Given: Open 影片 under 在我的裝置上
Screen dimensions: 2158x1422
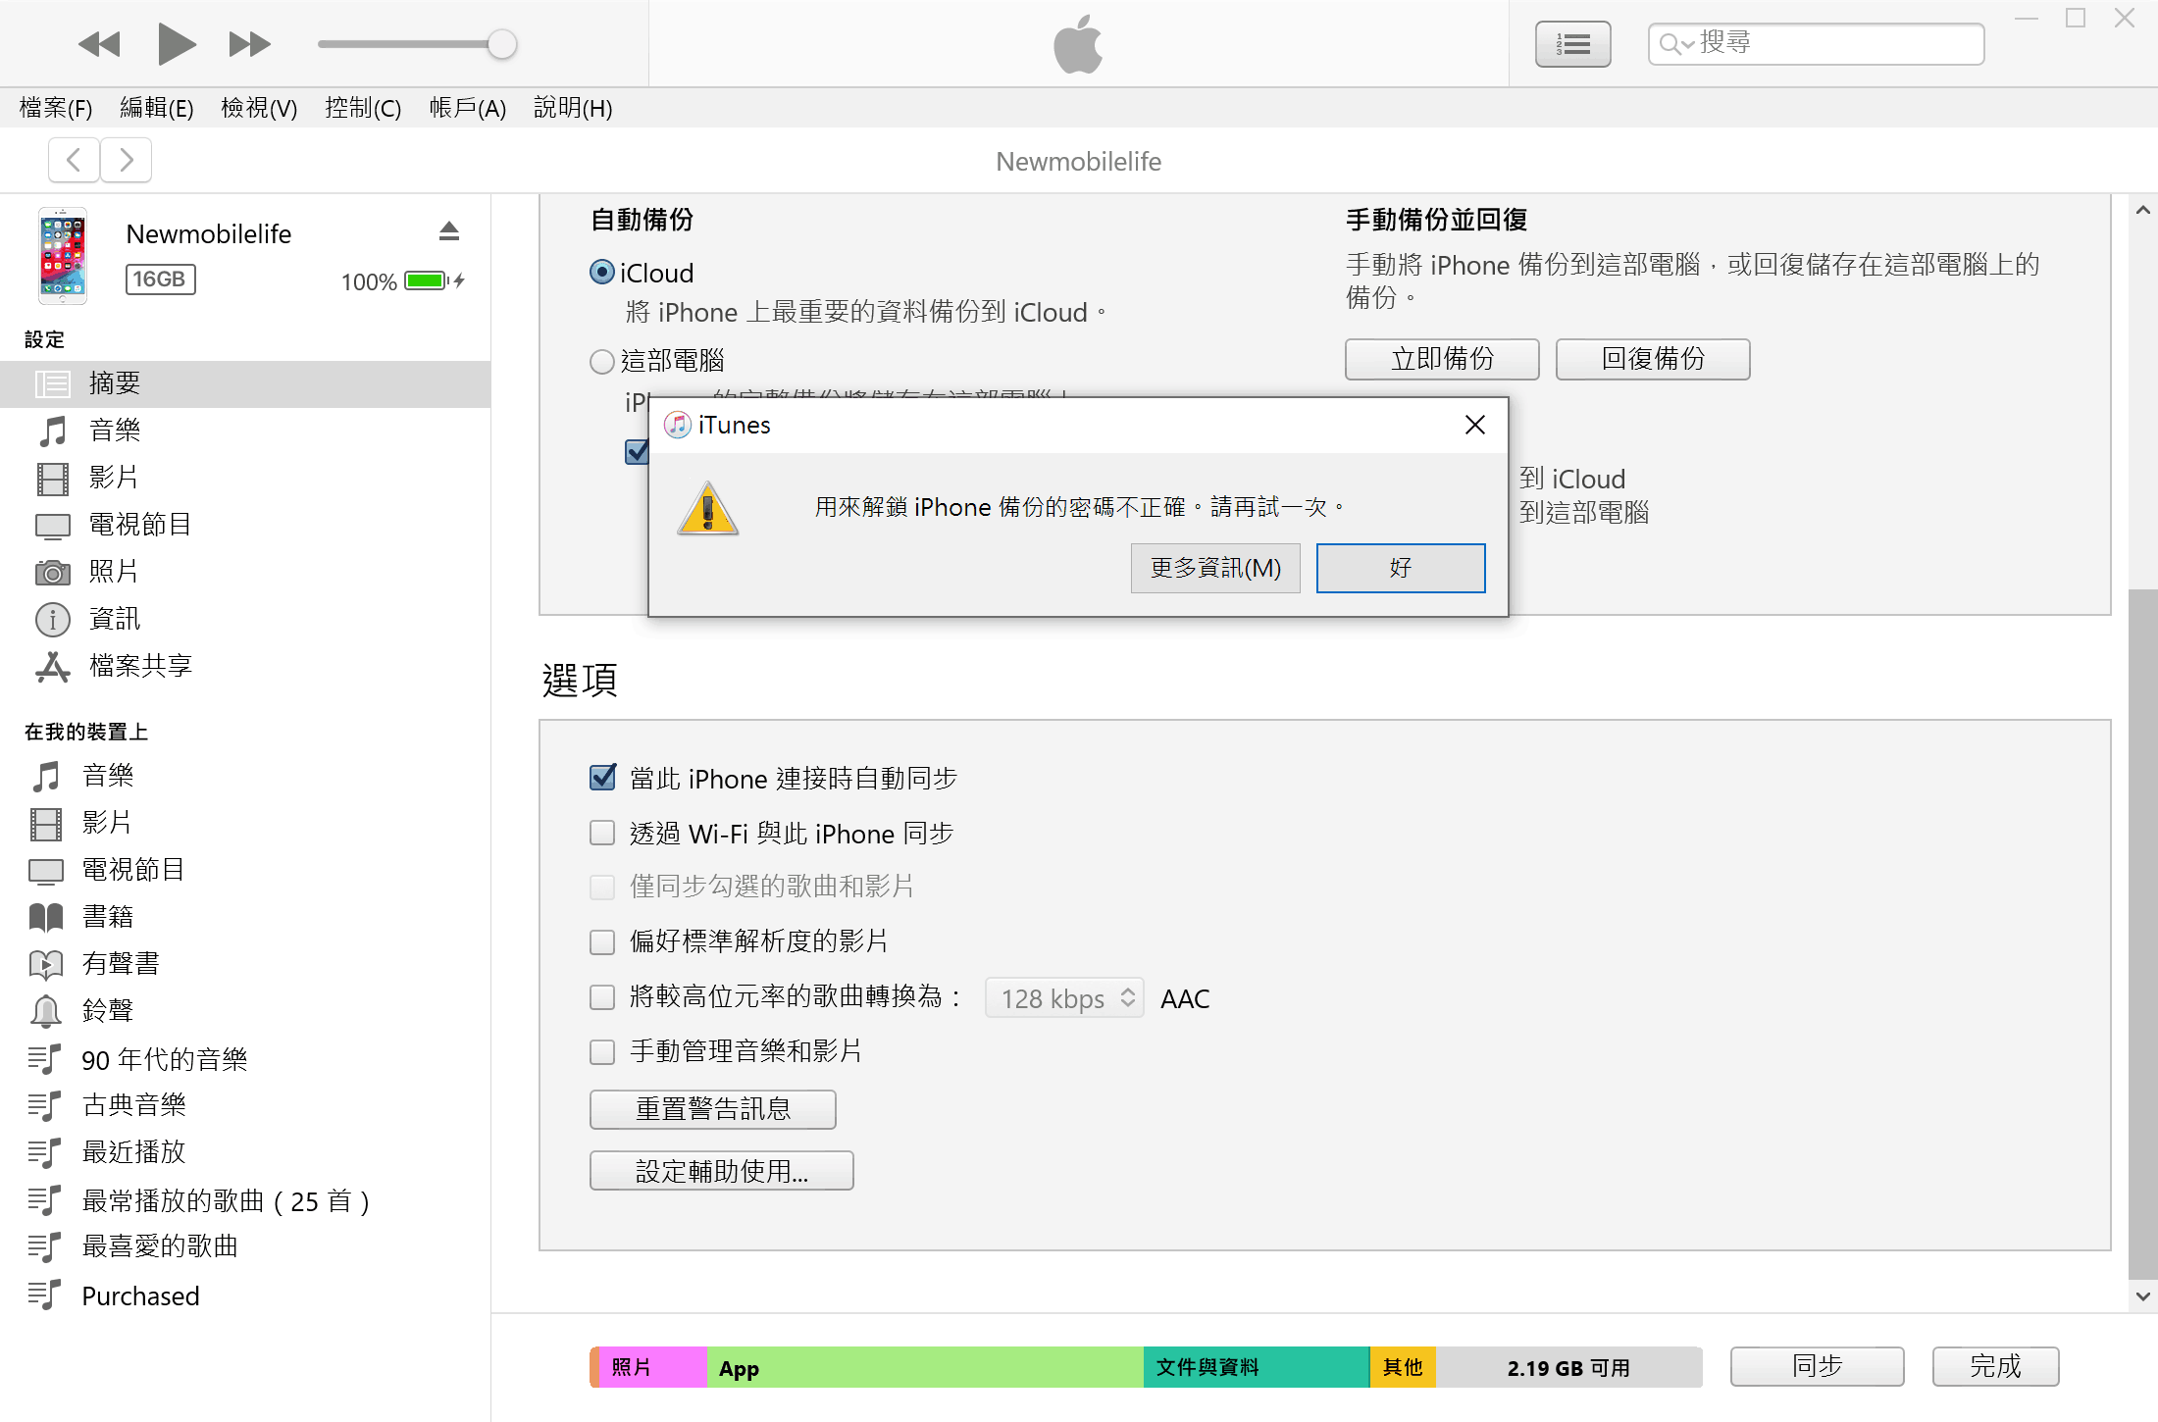Looking at the screenshot, I should pyautogui.click(x=245, y=823).
